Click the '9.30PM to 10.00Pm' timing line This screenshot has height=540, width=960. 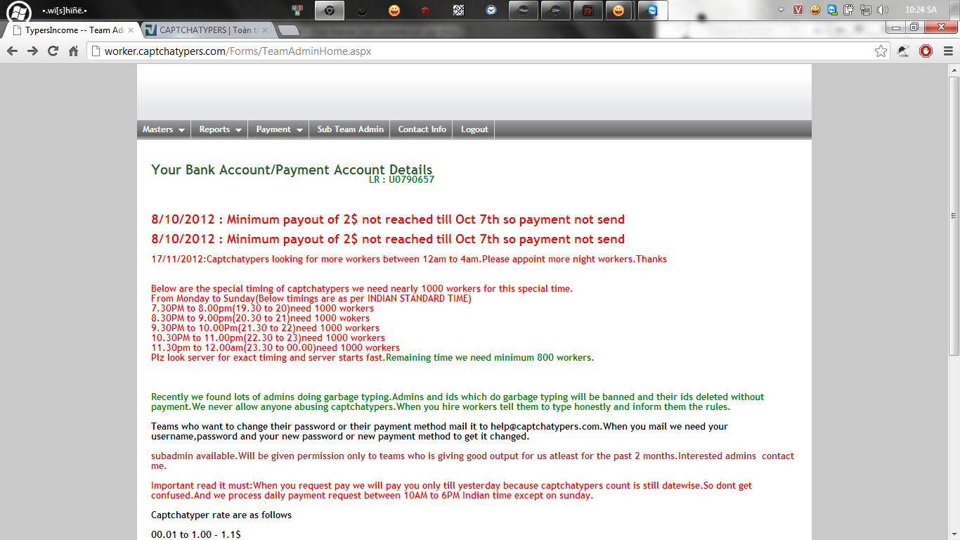[265, 328]
